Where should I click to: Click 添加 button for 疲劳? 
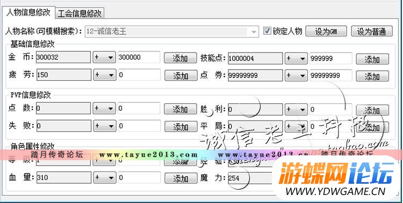point(181,76)
